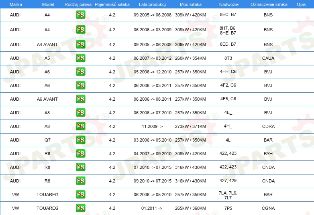Click the body code 7P5
This screenshot has width=314, height=215.
(228, 208)
